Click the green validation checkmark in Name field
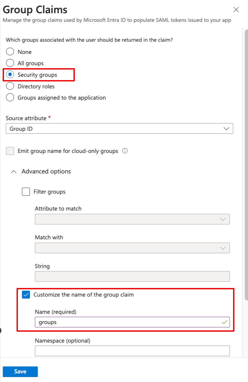This screenshot has width=248, height=382. (225, 322)
